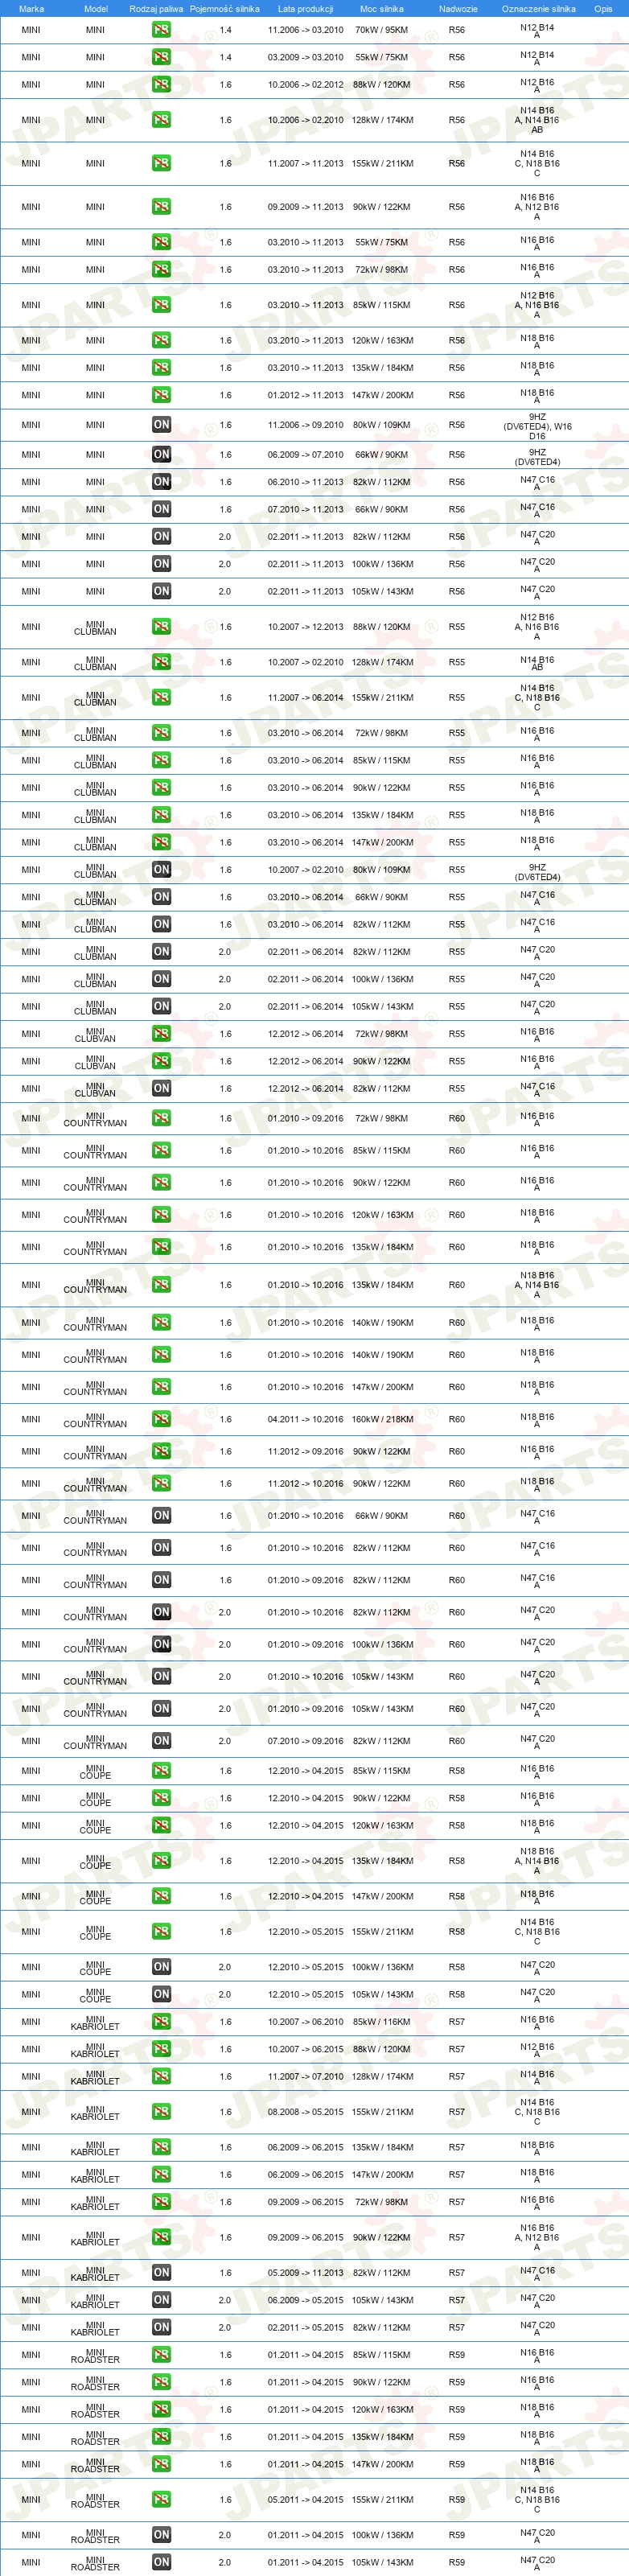Screen dimensions: 629x2576
Task: Click the petrol icon in the MINI R56 155kW / 211KM row
Action: (161, 163)
